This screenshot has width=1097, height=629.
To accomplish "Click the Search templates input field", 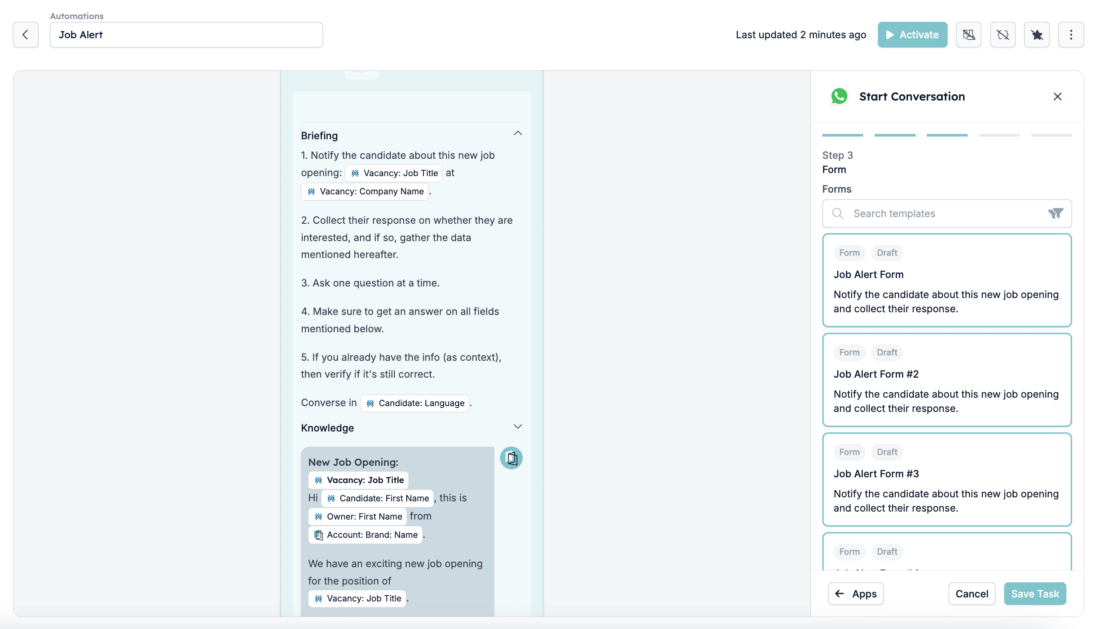I will tap(947, 214).
